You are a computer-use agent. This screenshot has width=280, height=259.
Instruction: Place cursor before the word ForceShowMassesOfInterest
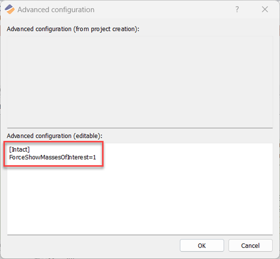point(9,157)
